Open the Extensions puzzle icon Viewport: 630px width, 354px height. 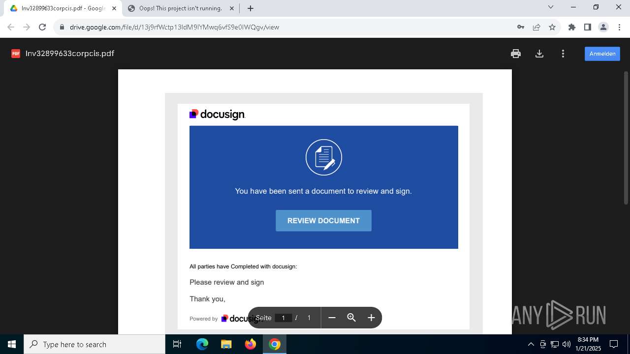pyautogui.click(x=572, y=27)
